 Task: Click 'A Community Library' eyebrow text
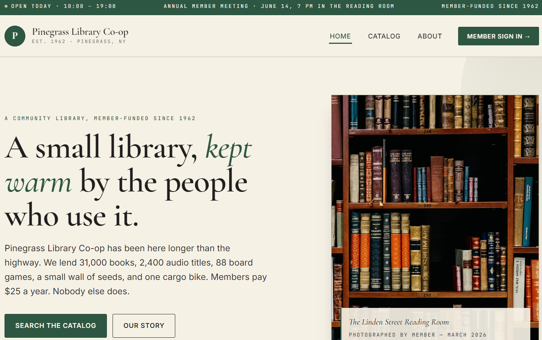coord(100,118)
